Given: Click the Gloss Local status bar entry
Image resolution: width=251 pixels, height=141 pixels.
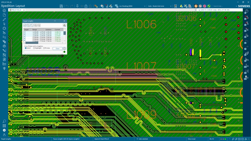Looking at the screenshot, I should pyautogui.click(x=192, y=139).
